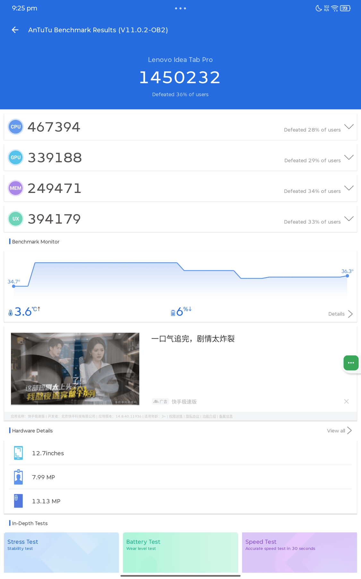Screen dimensions: 361x579
Task: Tap the battery 73 status indicator
Action: pyautogui.click(x=345, y=8)
